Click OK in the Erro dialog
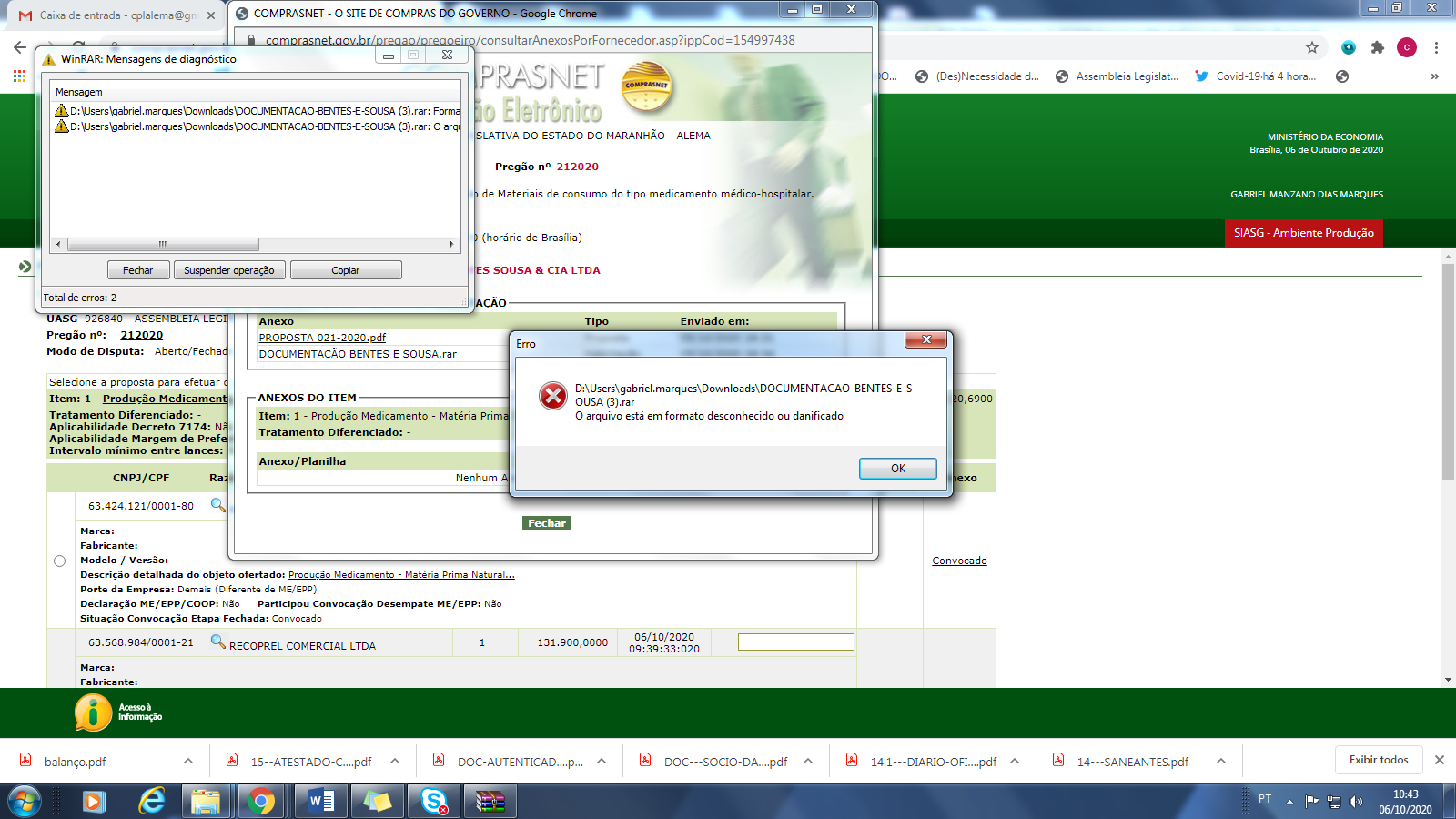Screen dimensions: 1456x819 [x=897, y=469]
